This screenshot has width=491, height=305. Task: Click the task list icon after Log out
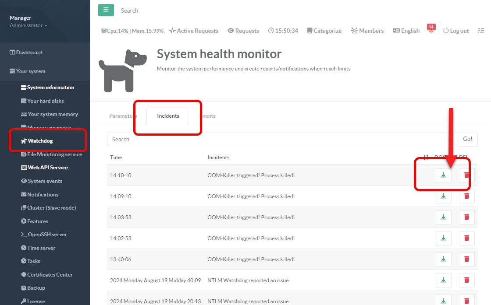pos(481,31)
